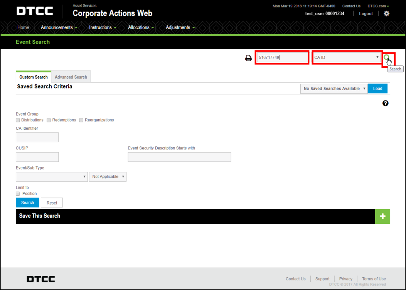Click the green plus icon on Save This Search
The width and height of the screenshot is (406, 290).
coord(382,216)
